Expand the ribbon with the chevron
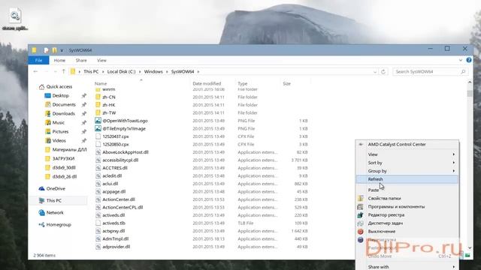Image resolution: width=481 pixels, height=270 pixels. point(461,60)
